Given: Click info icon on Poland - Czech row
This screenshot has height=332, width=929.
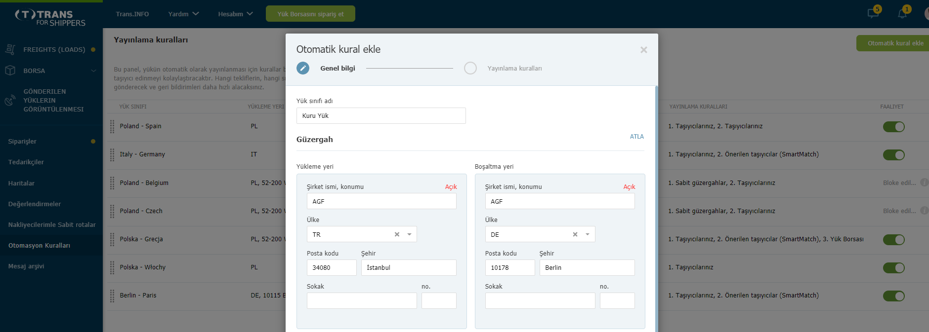Looking at the screenshot, I should [x=924, y=211].
